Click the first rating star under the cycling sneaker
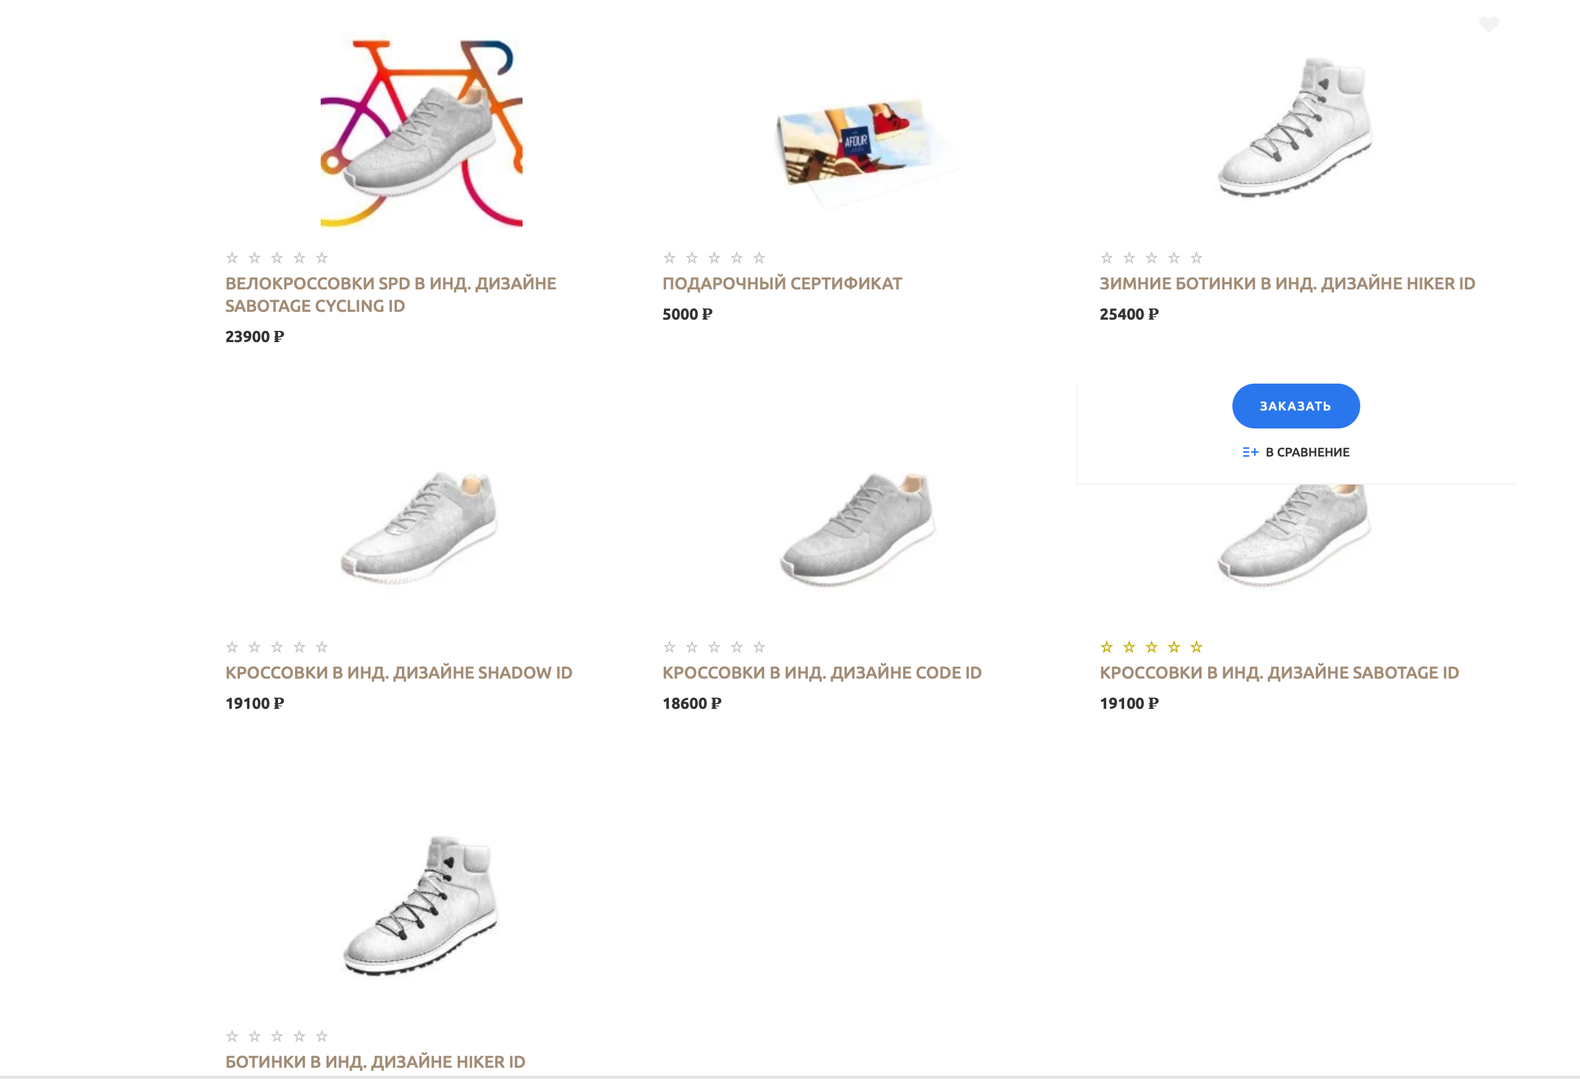This screenshot has height=1079, width=1580. point(233,257)
